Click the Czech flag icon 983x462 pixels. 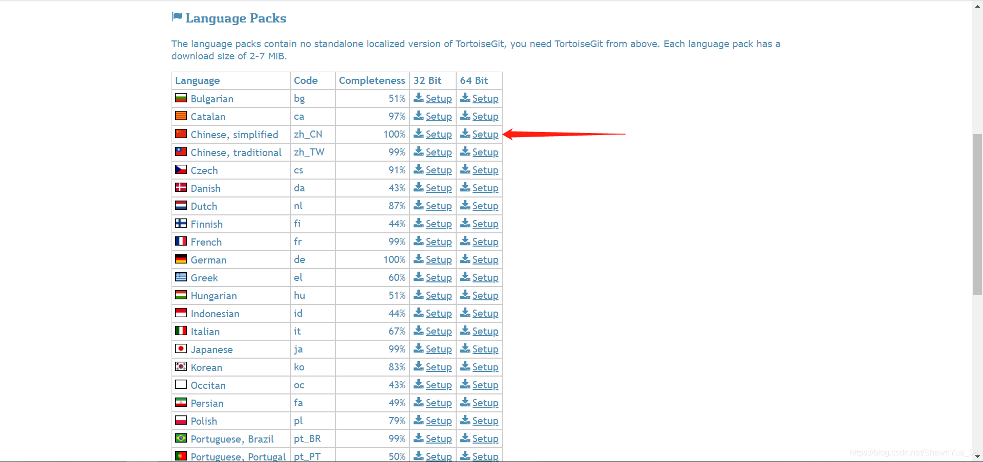[x=181, y=169]
